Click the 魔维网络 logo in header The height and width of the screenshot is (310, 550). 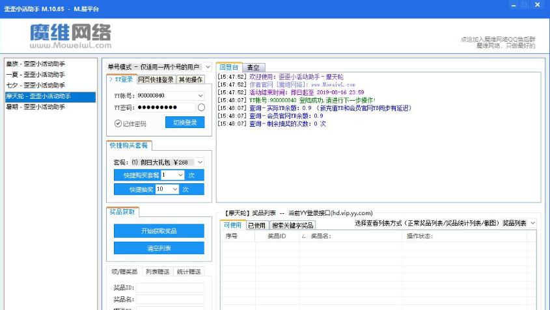tap(70, 36)
